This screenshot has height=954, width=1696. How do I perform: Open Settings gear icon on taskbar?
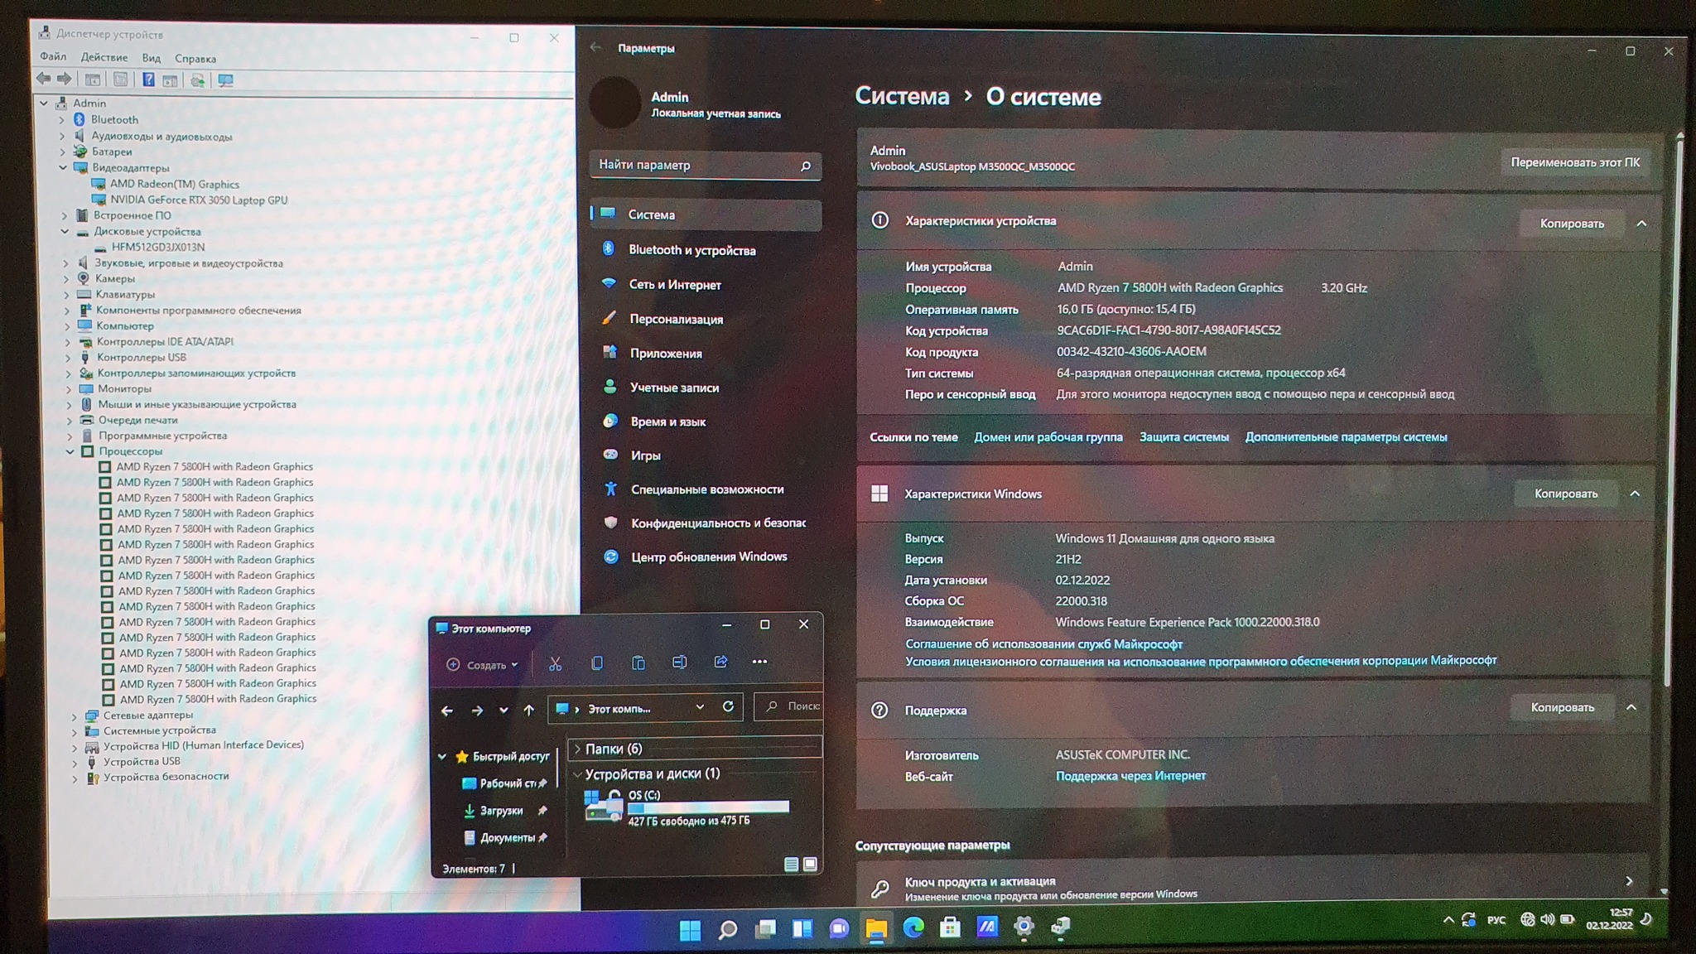(1024, 927)
